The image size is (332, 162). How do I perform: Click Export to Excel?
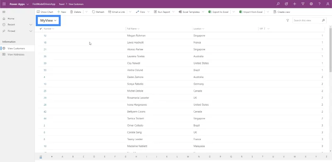[218, 12]
